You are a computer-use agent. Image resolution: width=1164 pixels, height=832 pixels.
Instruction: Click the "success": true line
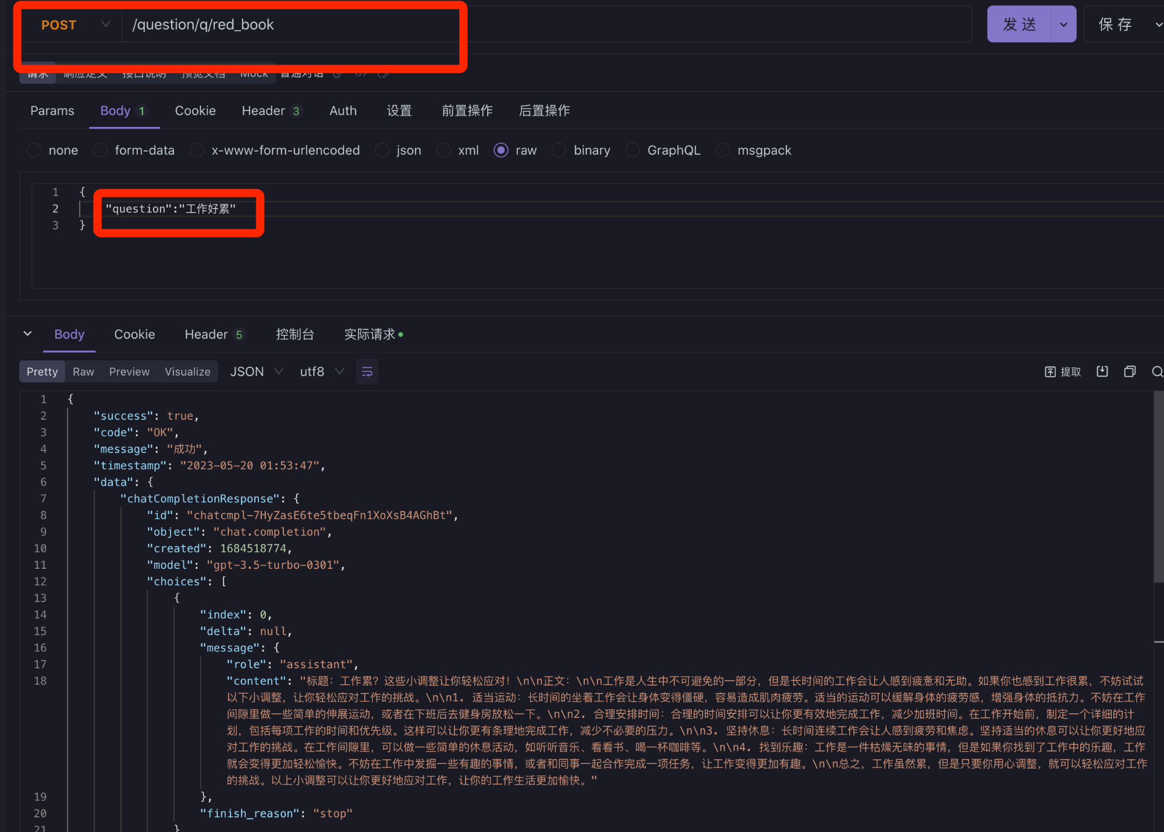point(146,416)
